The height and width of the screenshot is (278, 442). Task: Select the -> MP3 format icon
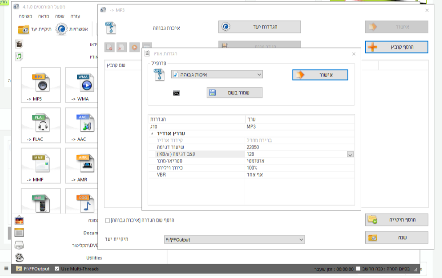tap(40, 85)
